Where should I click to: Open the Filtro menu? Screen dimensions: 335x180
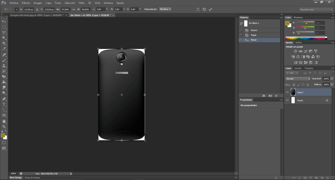click(82, 3)
